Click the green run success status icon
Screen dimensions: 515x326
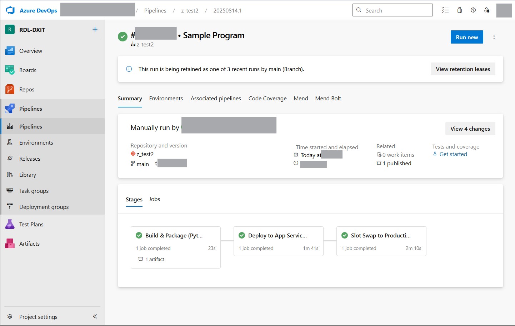point(122,36)
